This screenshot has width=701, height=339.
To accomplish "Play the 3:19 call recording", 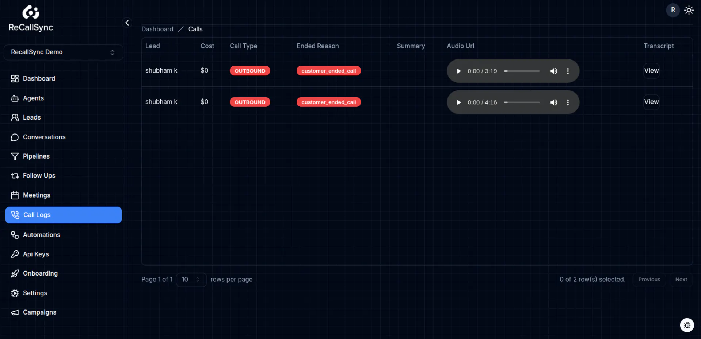I will 459,71.
